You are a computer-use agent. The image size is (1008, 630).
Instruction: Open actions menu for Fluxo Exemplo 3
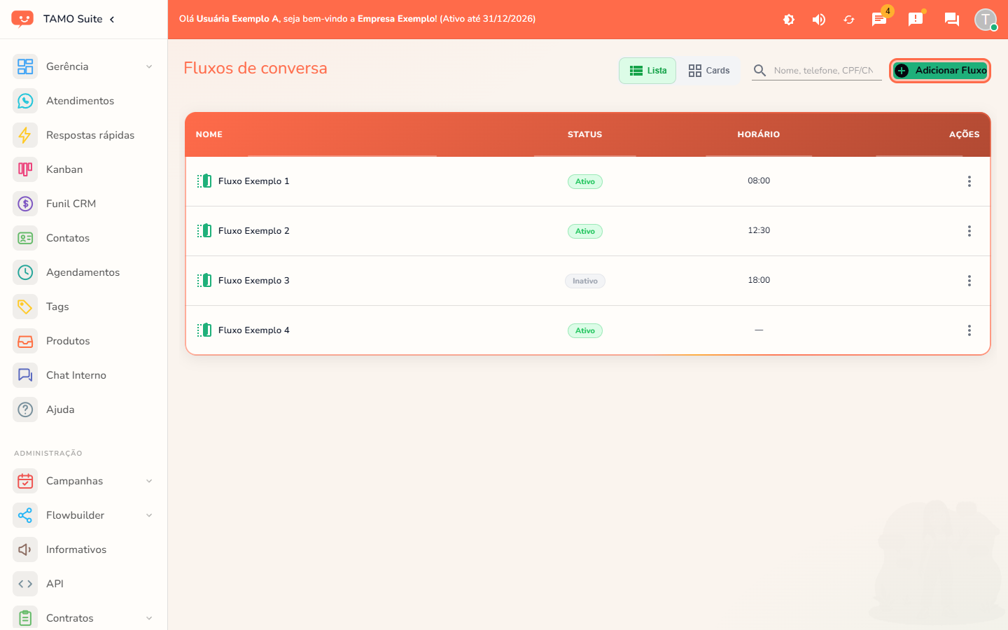[x=969, y=281]
